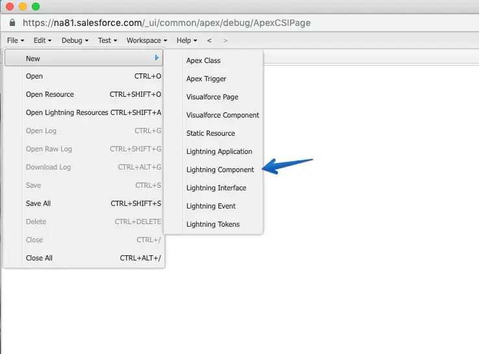Create a new Visualforce Page
The height and width of the screenshot is (354, 479).
[x=213, y=97]
